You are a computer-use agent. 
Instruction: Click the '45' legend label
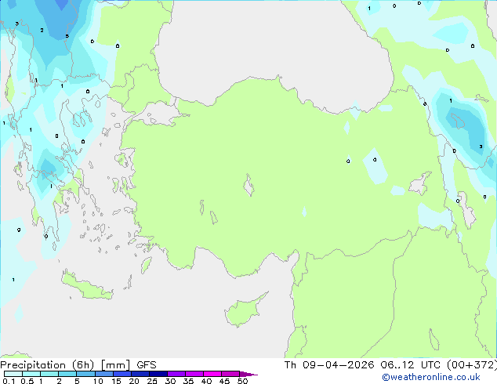pos(224,381)
